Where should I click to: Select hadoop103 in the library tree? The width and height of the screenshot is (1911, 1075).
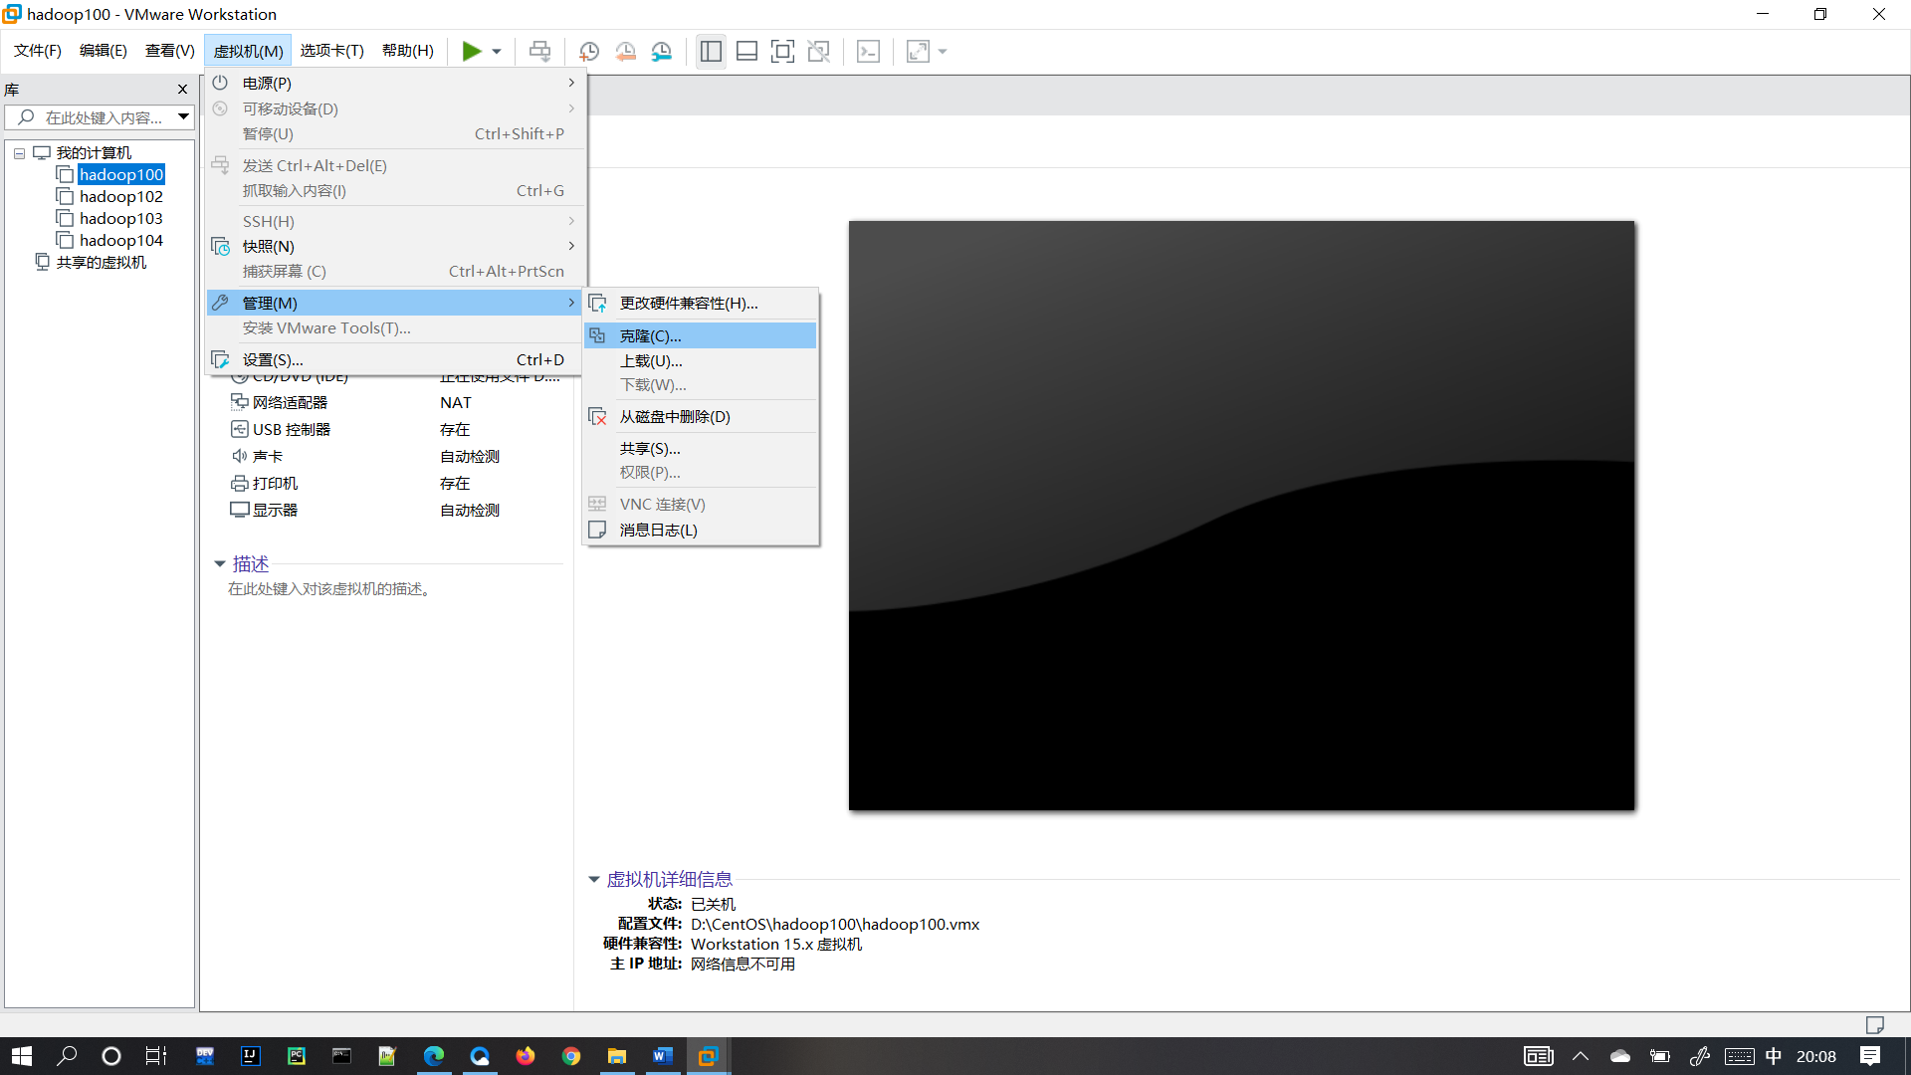[x=120, y=219]
